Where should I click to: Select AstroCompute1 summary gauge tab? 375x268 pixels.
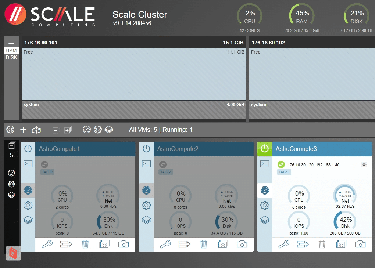28,191
